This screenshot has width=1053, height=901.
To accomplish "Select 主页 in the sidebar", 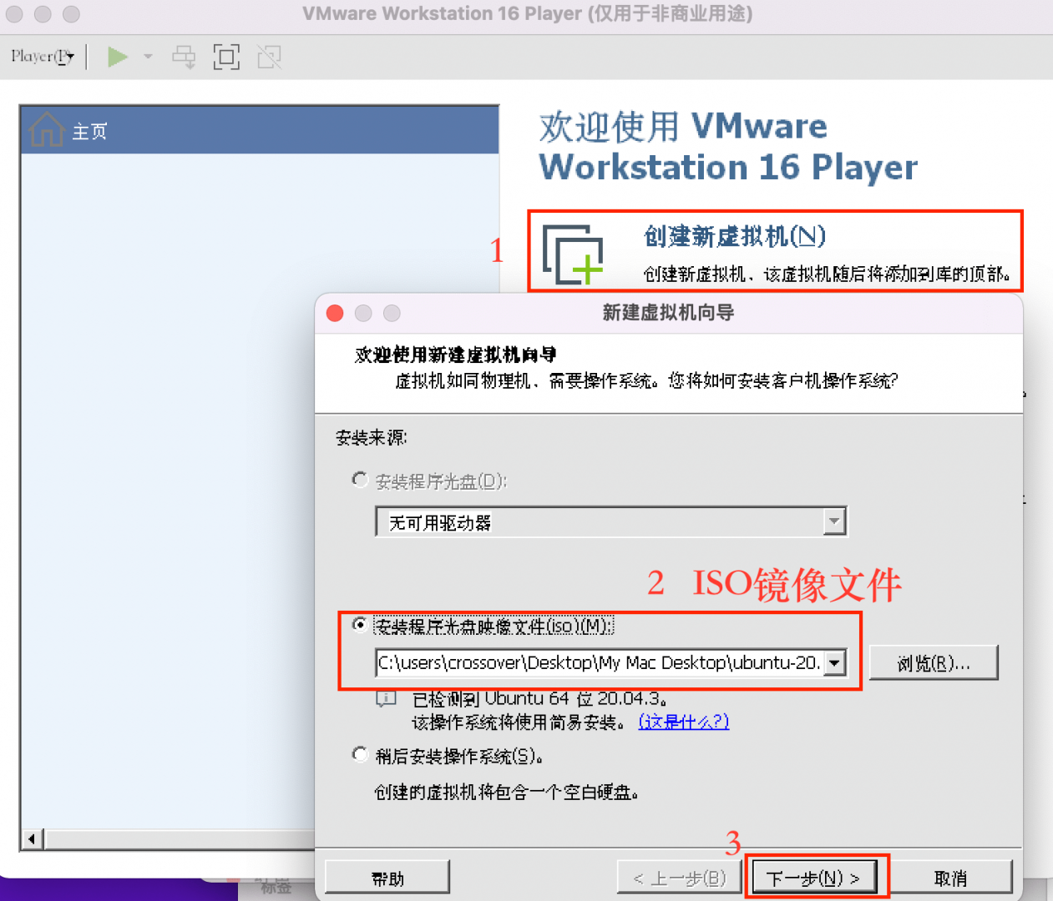I will (89, 131).
